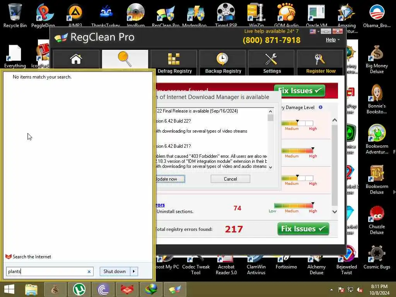Image resolution: width=396 pixels, height=297 pixels.
Task: Click Update now in IDM dialog
Action: (x=170, y=179)
